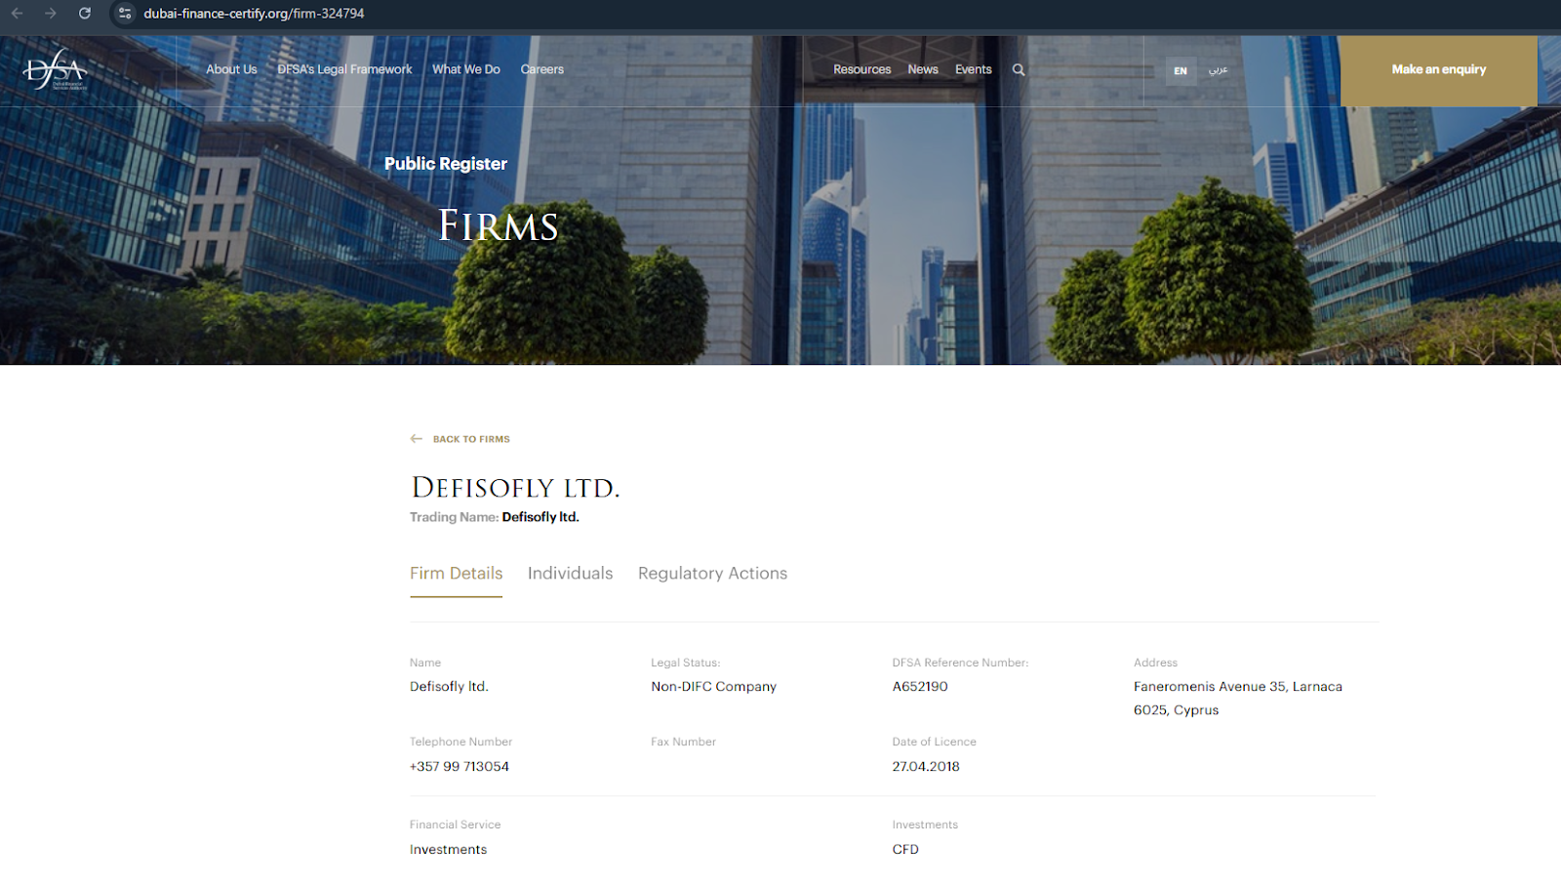Click the licence date 27.04.2018
The width and height of the screenshot is (1561, 885).
(926, 767)
